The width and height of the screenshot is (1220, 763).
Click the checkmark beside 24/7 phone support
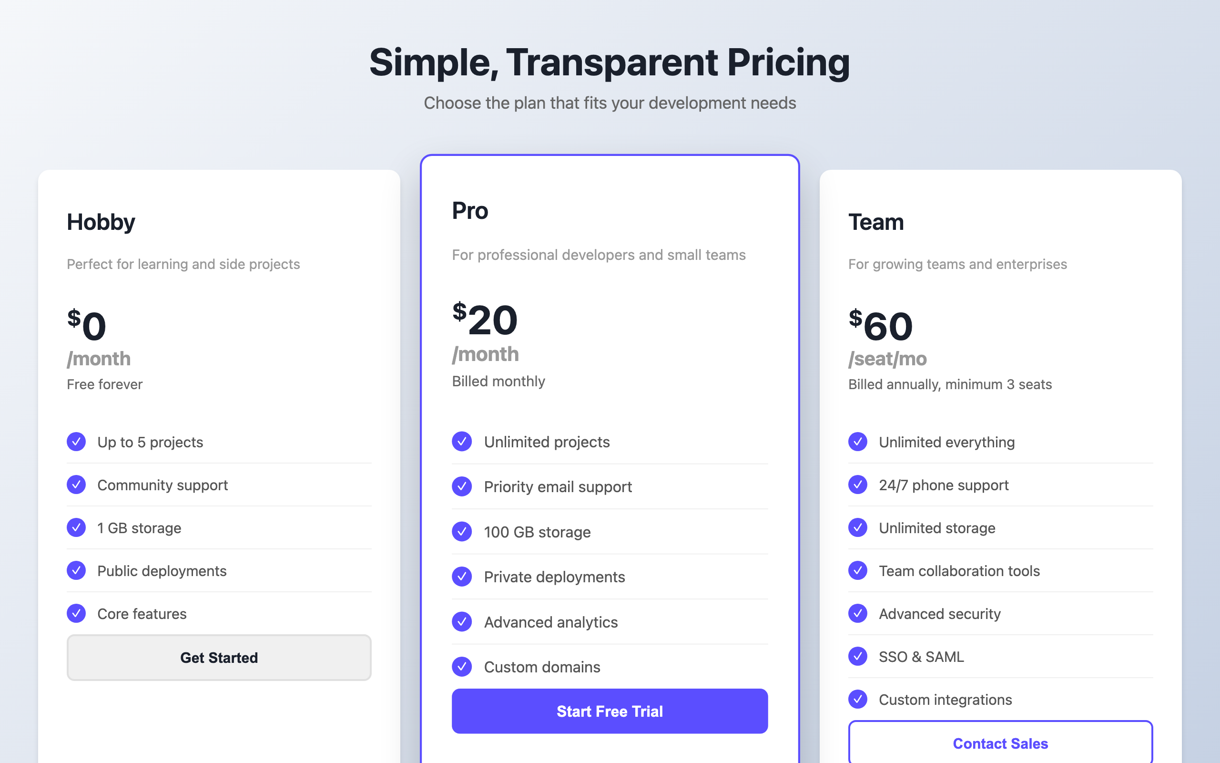coord(857,485)
